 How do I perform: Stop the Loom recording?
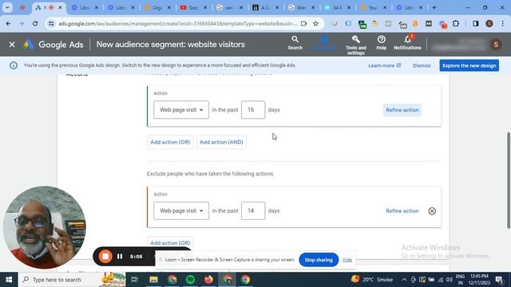tap(105, 257)
